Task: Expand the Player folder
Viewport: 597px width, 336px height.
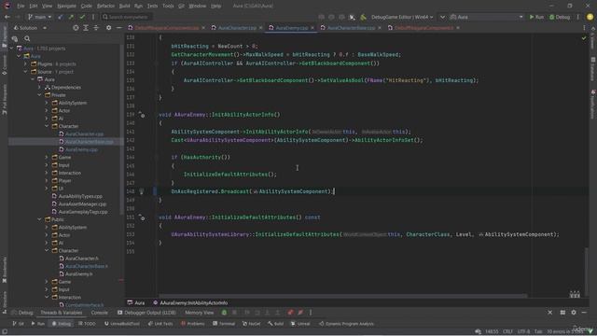Action: pyautogui.click(x=47, y=180)
